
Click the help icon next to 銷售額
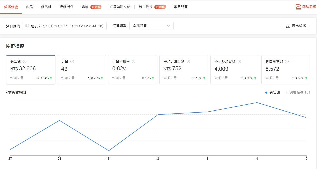pyautogui.click(x=25, y=61)
